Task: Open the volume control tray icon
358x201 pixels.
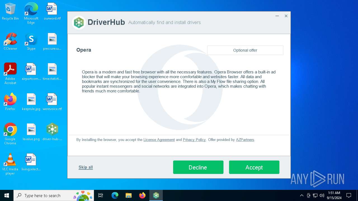Action: pyautogui.click(x=322, y=195)
